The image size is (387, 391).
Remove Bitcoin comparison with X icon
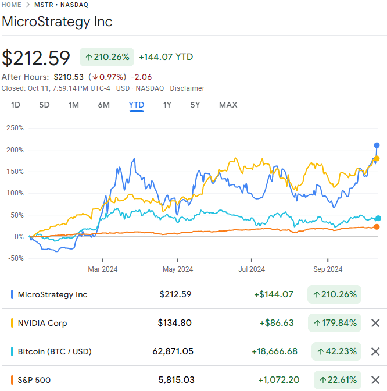pos(375,351)
